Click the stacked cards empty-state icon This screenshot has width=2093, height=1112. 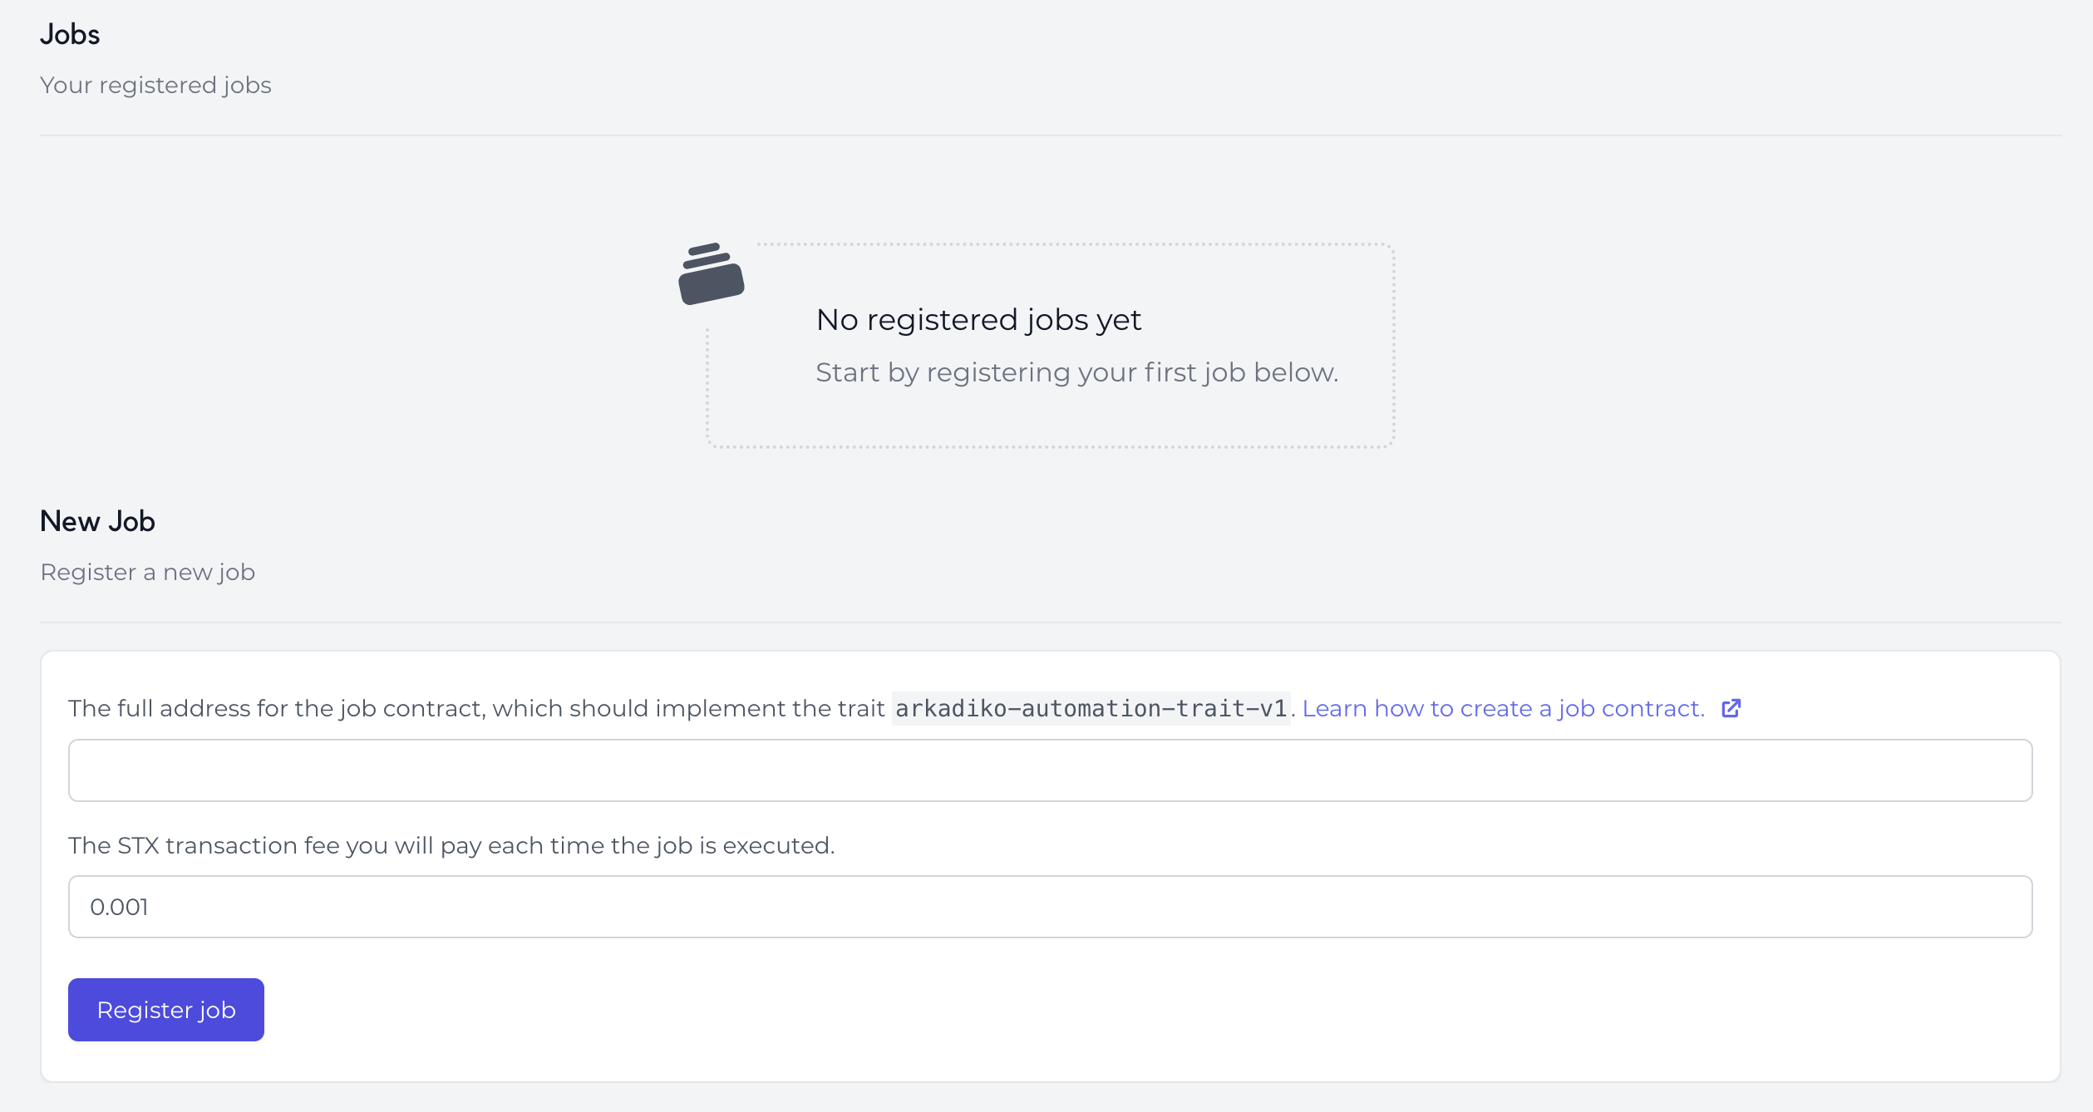711,275
